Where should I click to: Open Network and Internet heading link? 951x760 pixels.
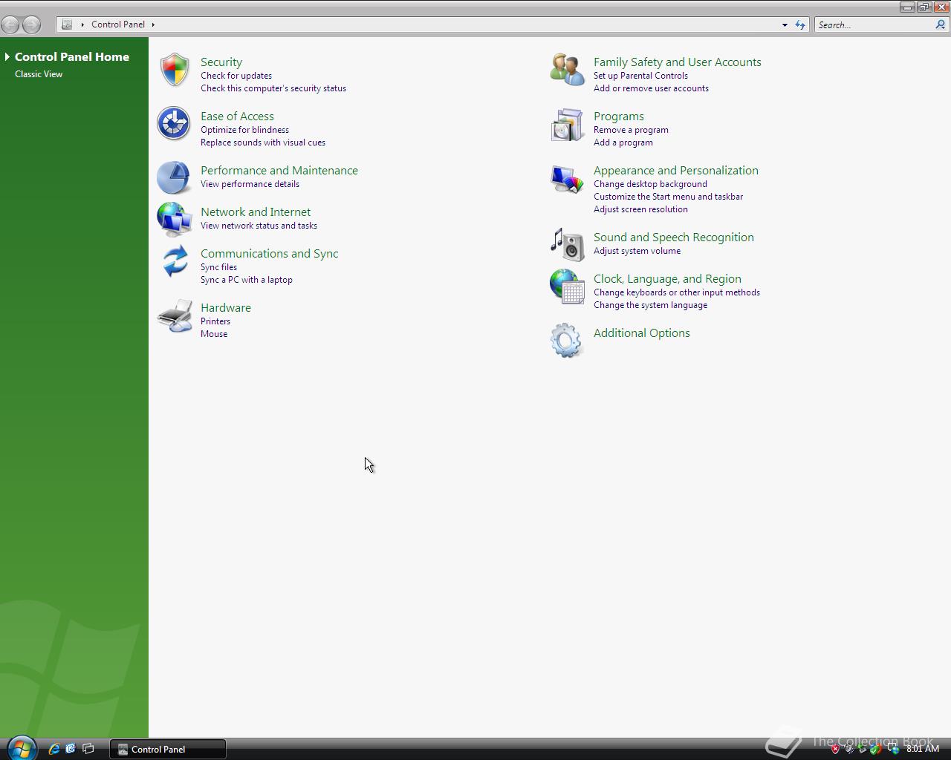click(x=256, y=212)
